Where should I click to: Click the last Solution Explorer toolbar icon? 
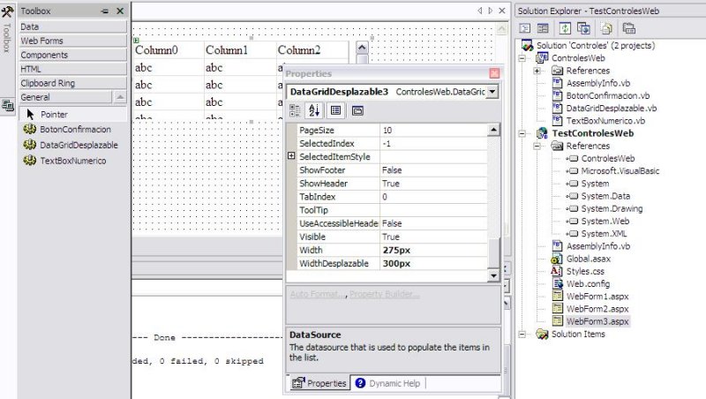[628, 28]
